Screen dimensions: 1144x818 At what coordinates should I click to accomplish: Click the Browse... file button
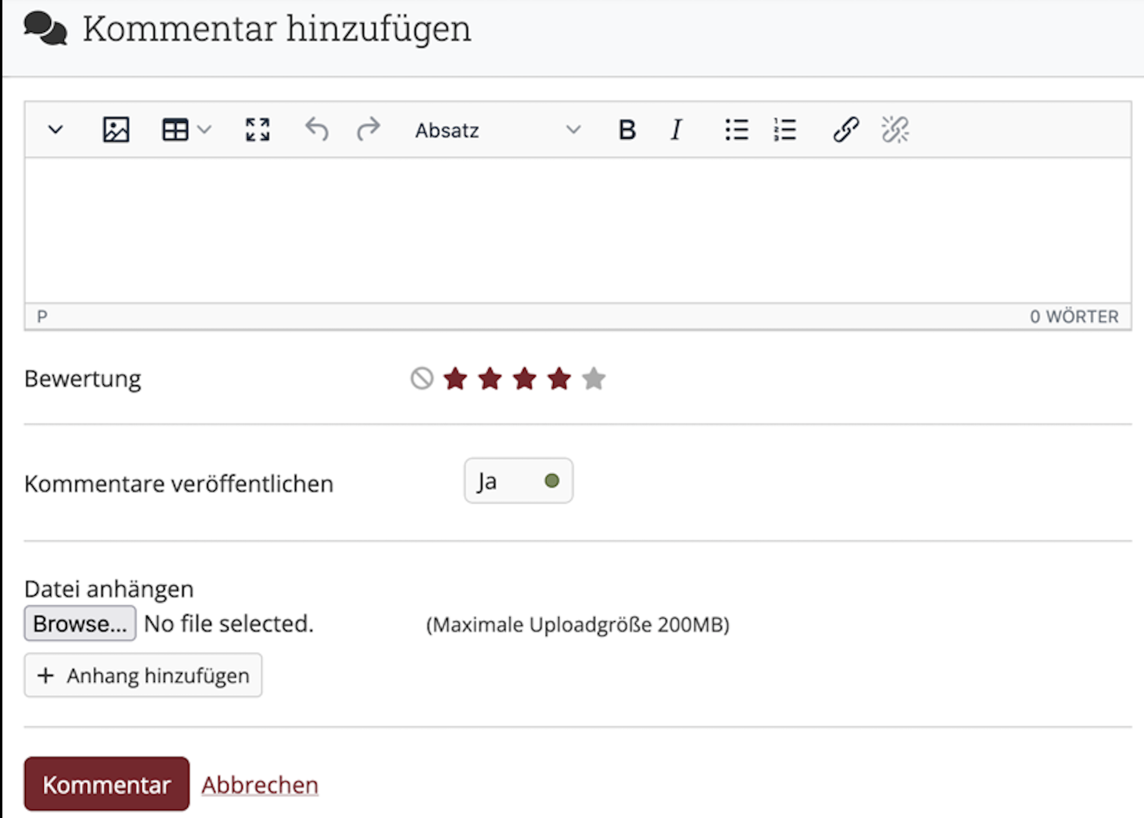80,624
